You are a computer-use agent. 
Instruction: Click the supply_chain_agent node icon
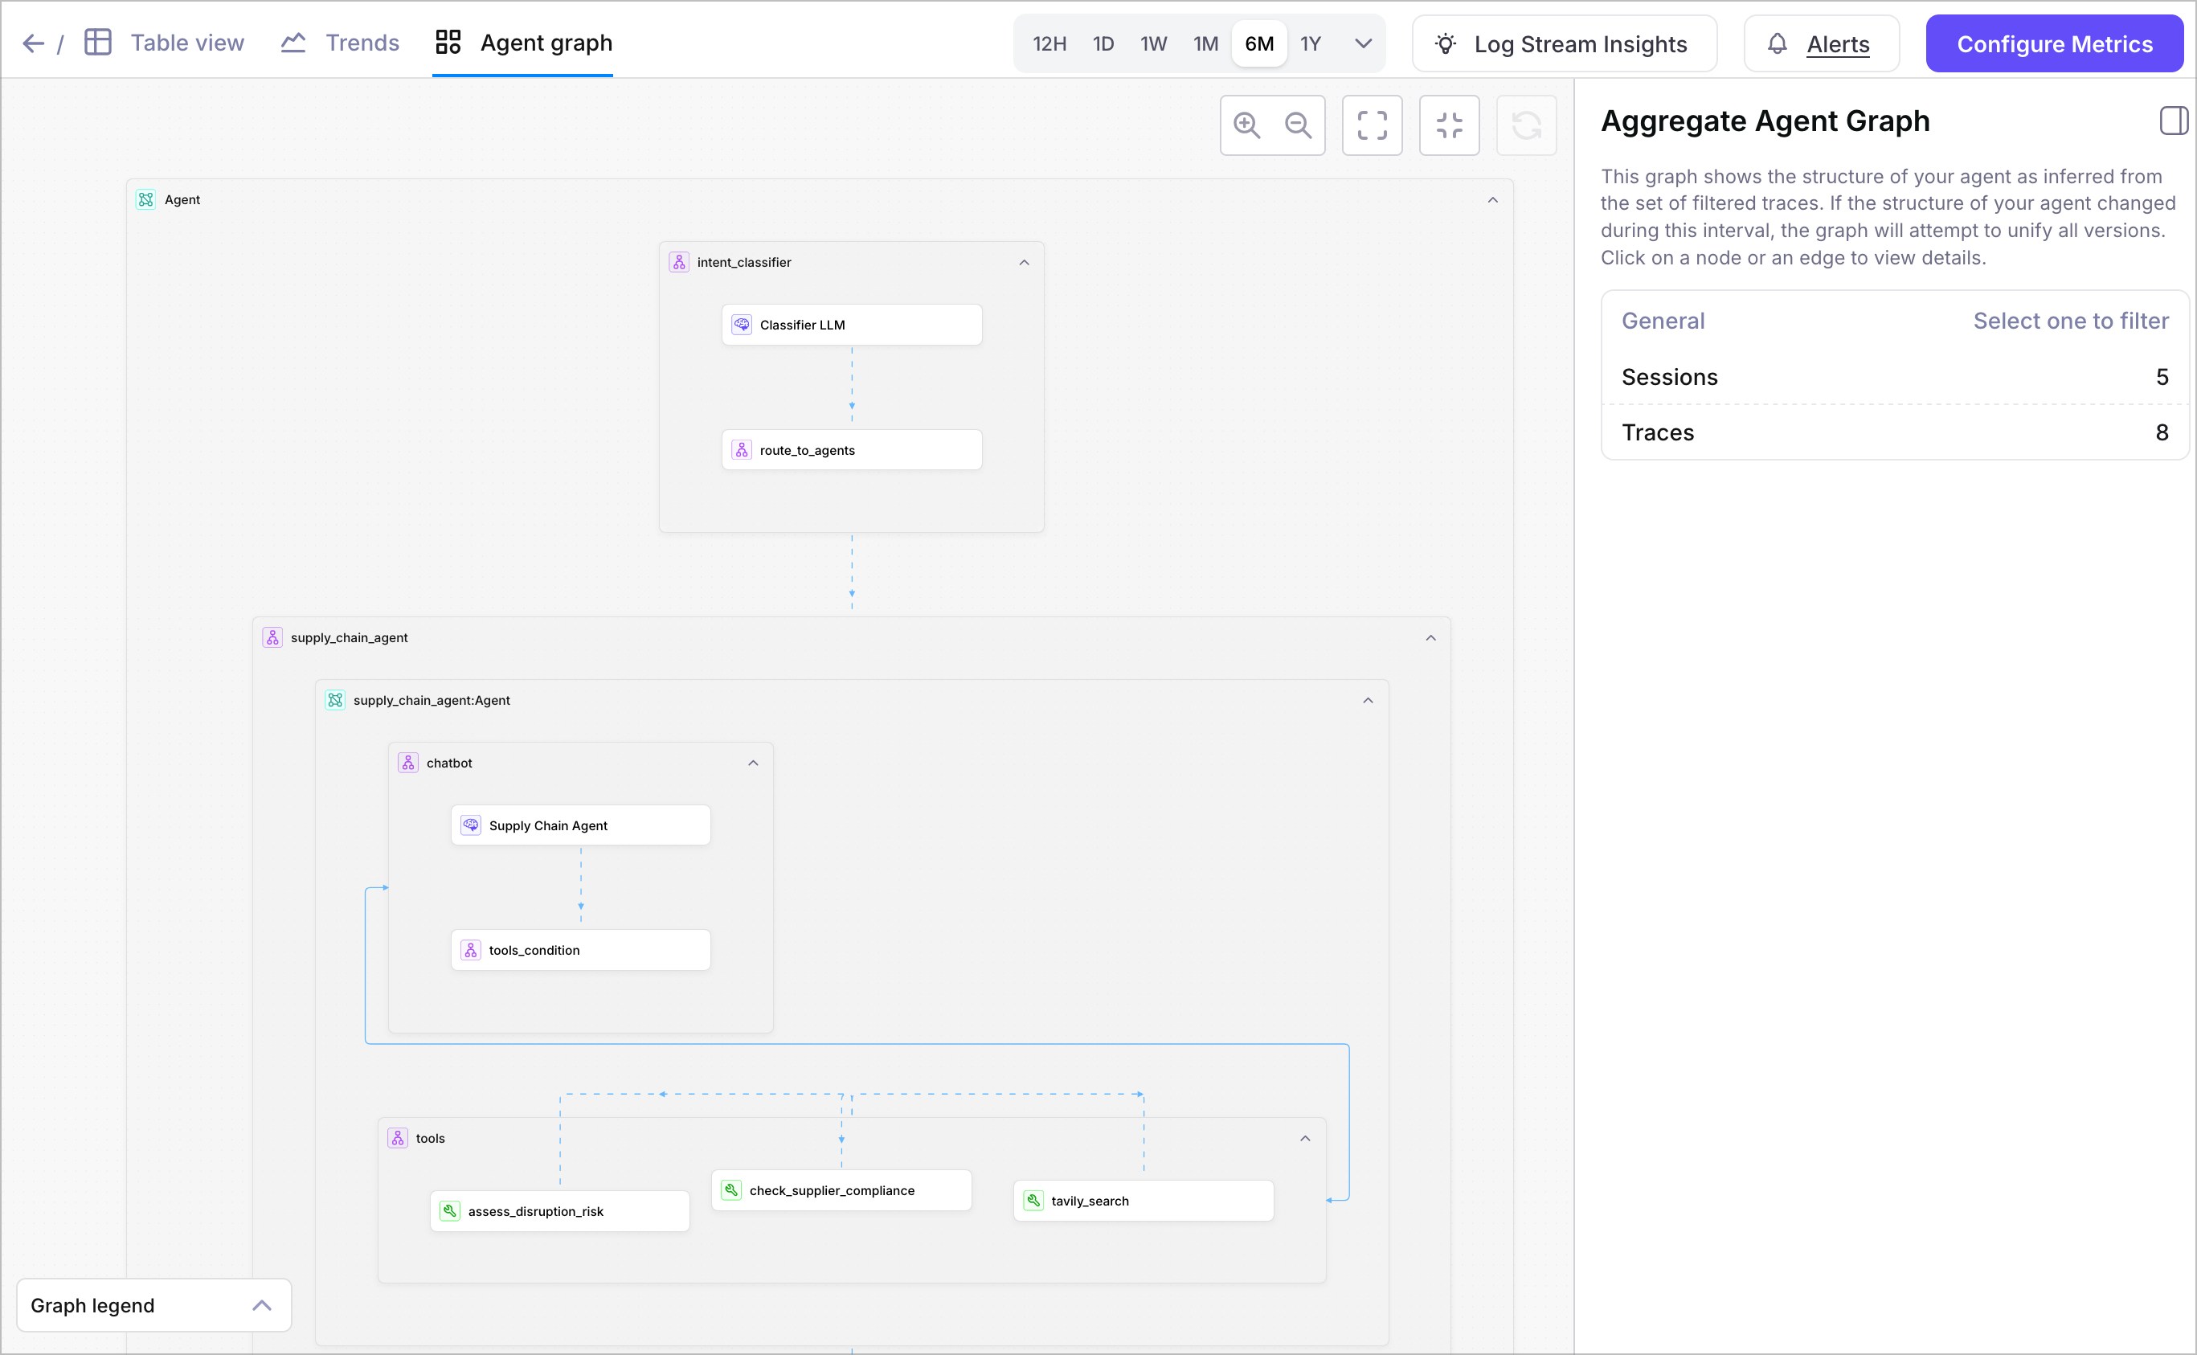tap(272, 637)
